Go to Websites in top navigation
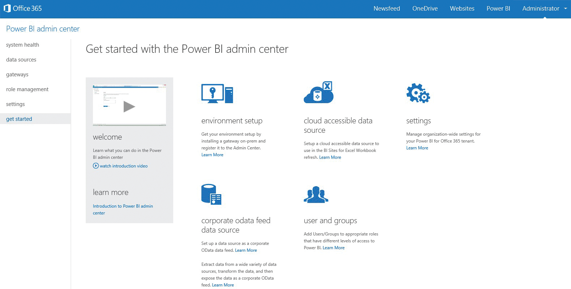 tap(462, 8)
